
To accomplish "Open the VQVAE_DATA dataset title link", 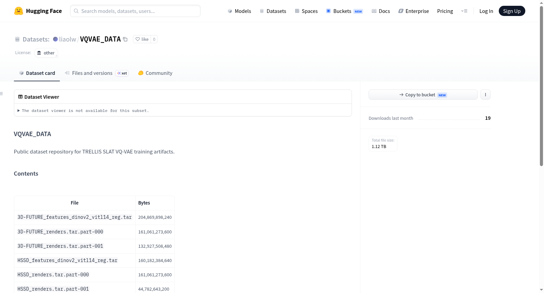I will pos(100,39).
